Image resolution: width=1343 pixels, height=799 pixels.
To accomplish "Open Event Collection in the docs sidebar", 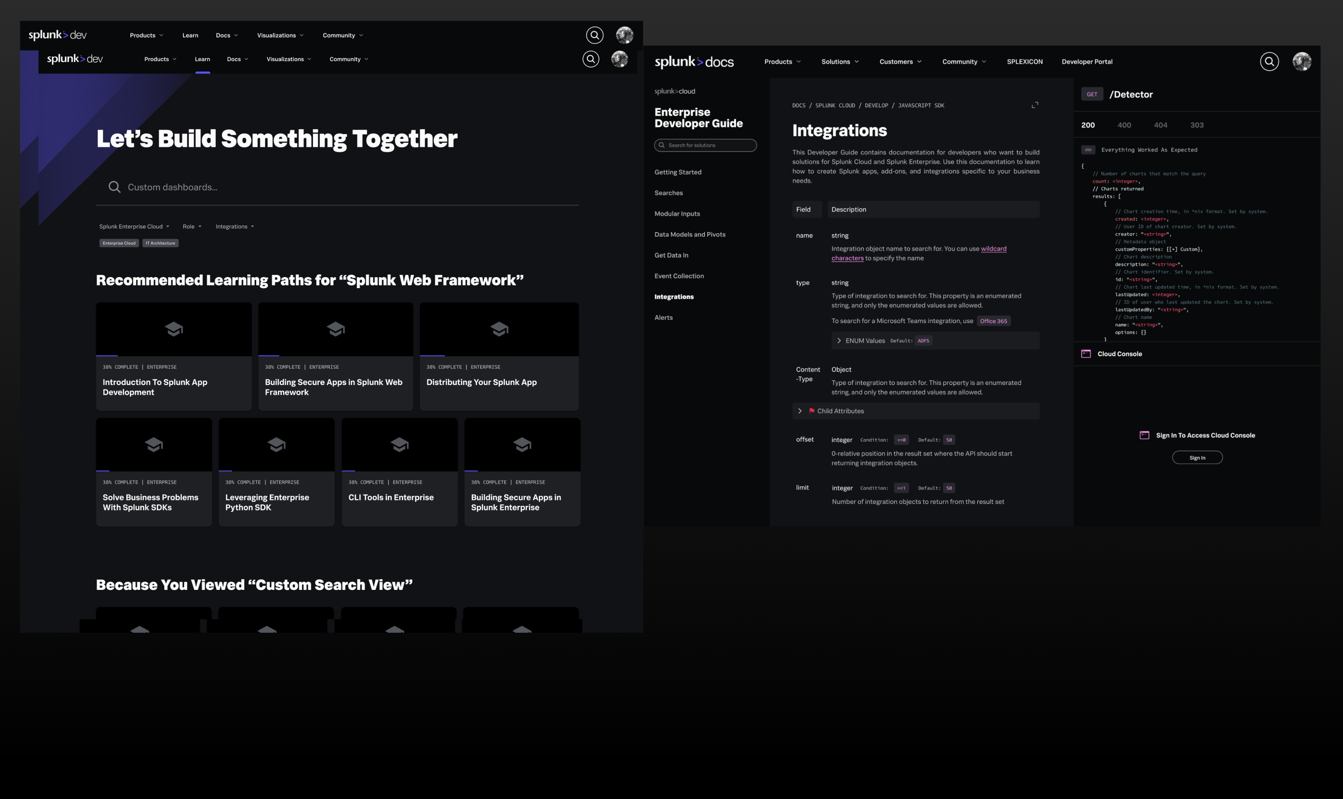I will [679, 276].
